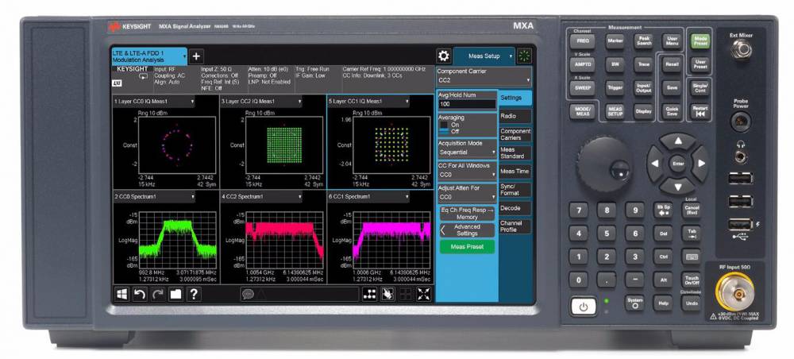This screenshot has height=359, width=794.
Task: Push the Peak Search key
Action: 644,41
